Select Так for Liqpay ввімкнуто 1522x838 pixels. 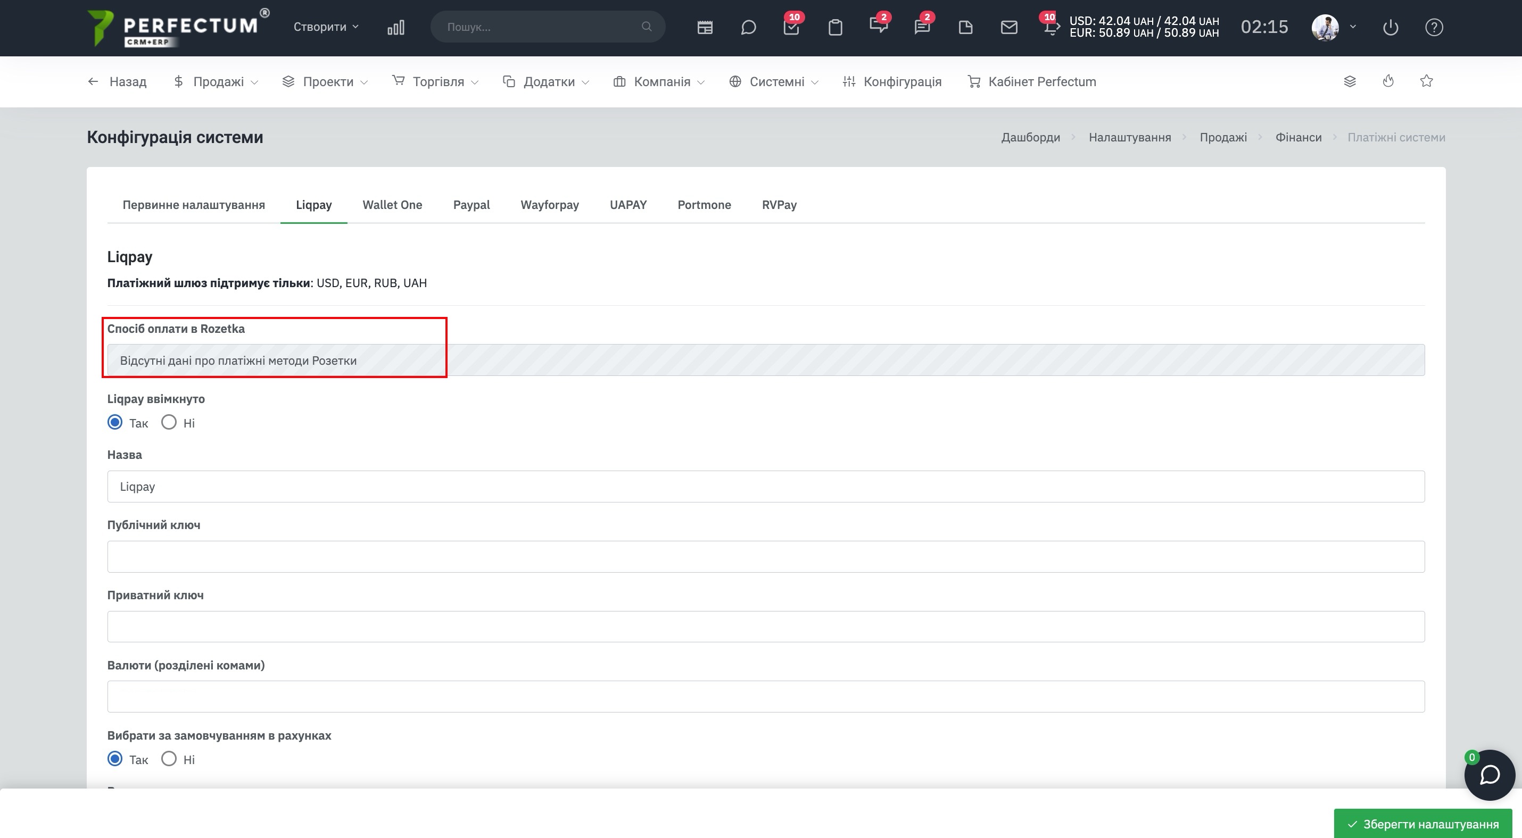[x=115, y=423]
